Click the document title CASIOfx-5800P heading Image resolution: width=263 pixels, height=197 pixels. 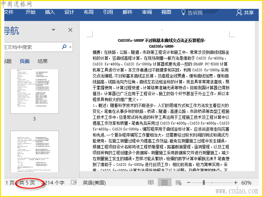(x=161, y=40)
